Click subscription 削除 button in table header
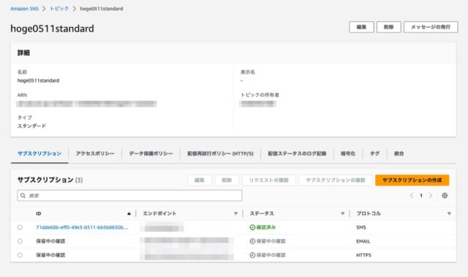 click(x=227, y=180)
